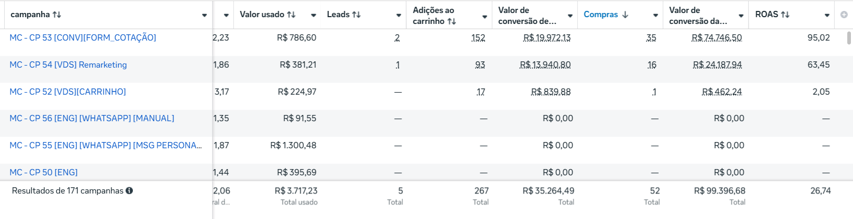Expand ROAS column options dropdown

[827, 15]
